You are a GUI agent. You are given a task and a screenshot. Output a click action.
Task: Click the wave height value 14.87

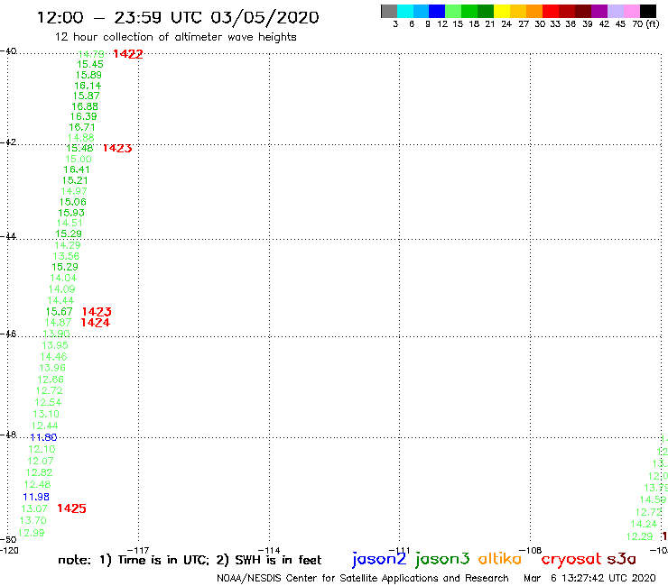pos(58,323)
